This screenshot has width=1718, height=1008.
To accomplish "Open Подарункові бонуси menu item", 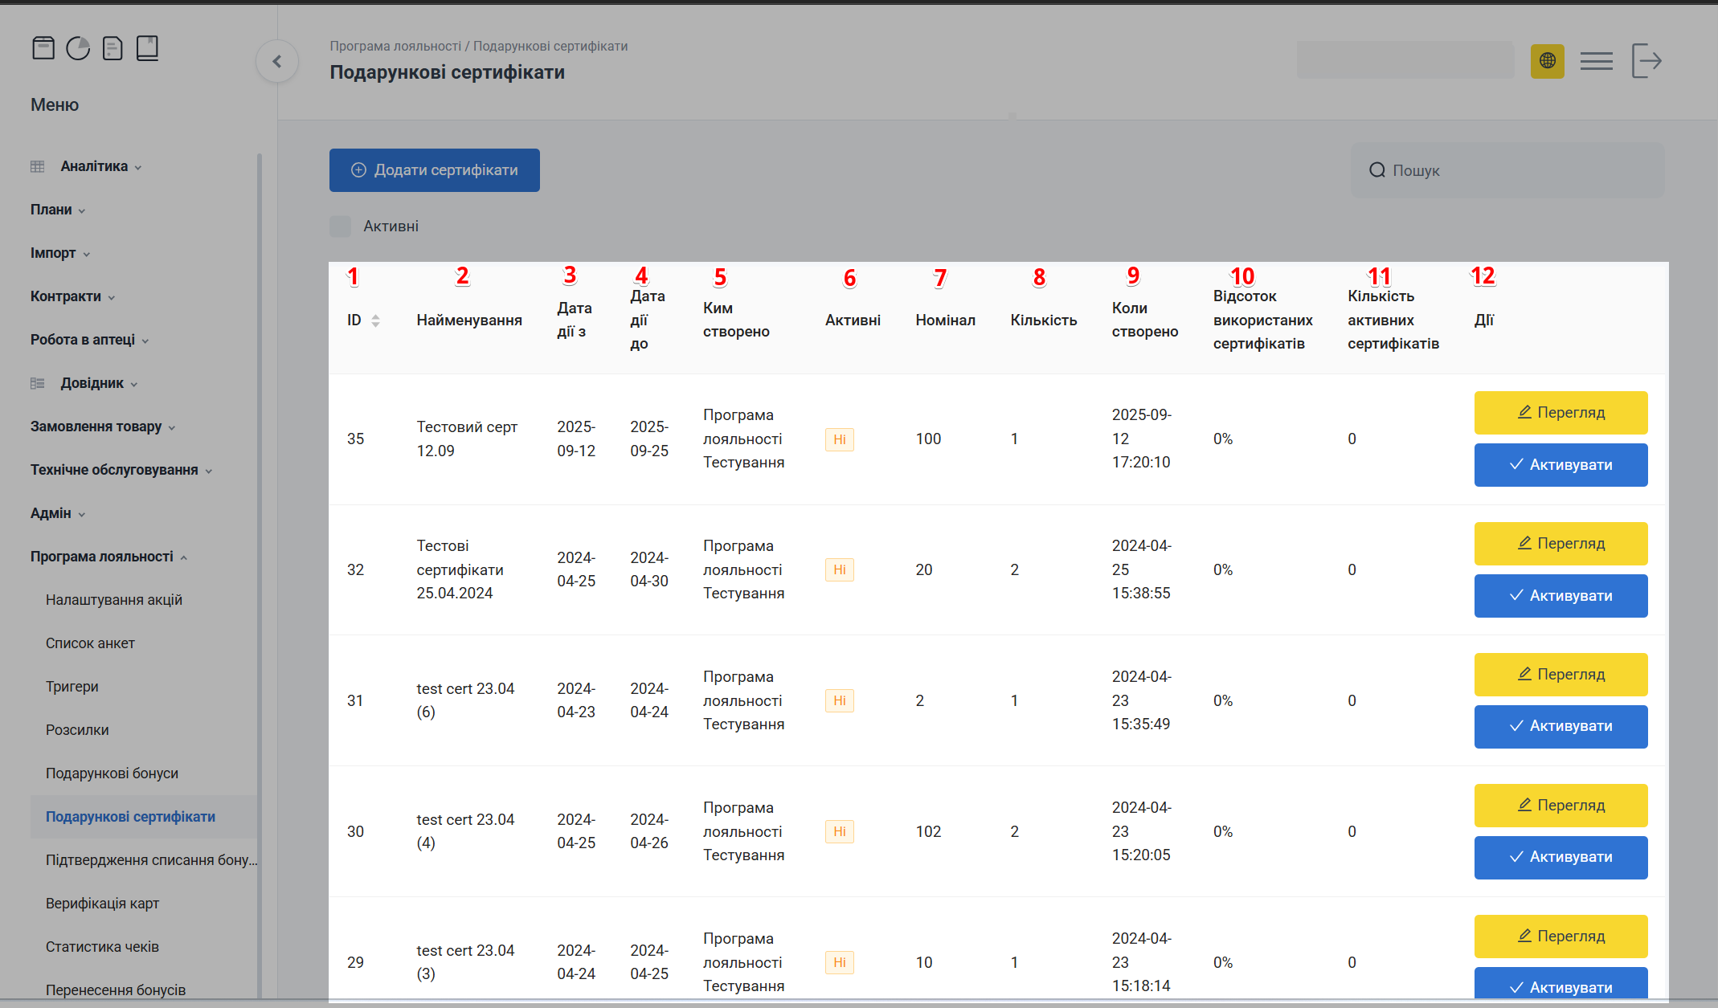I will (112, 773).
